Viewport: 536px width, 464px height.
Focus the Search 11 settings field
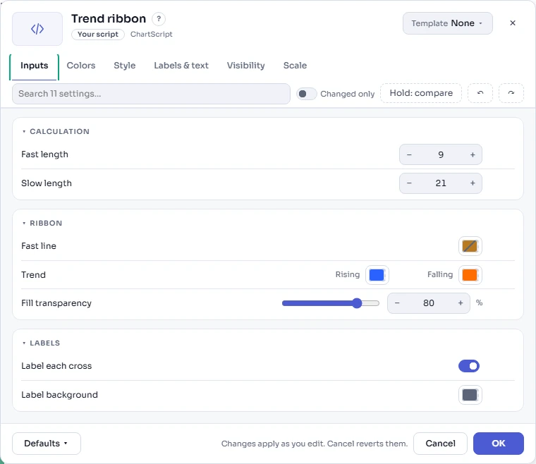pyautogui.click(x=151, y=94)
